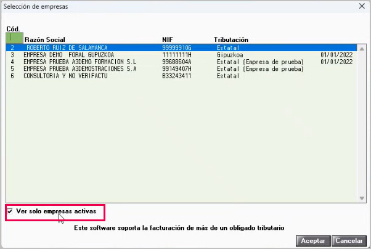The width and height of the screenshot is (371, 249).
Task: Click code 6 in the Cód. column
Action: pos(12,76)
